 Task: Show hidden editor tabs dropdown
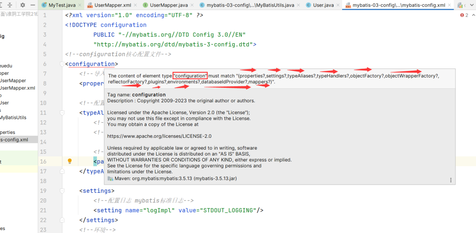coord(472,5)
